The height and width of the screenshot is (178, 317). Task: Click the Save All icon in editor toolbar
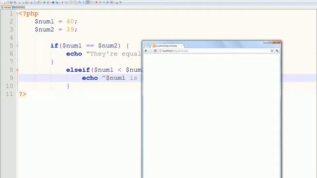15,2
